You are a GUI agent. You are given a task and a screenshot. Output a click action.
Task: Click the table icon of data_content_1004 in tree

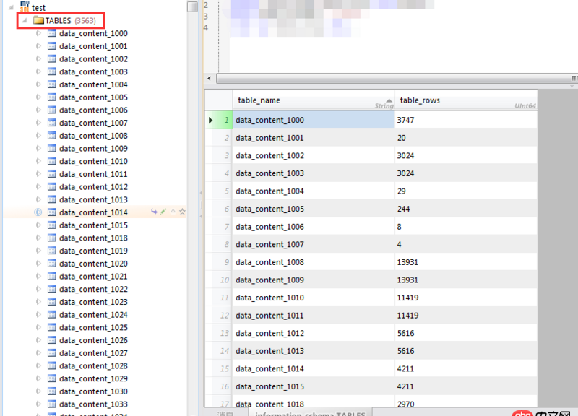(52, 84)
